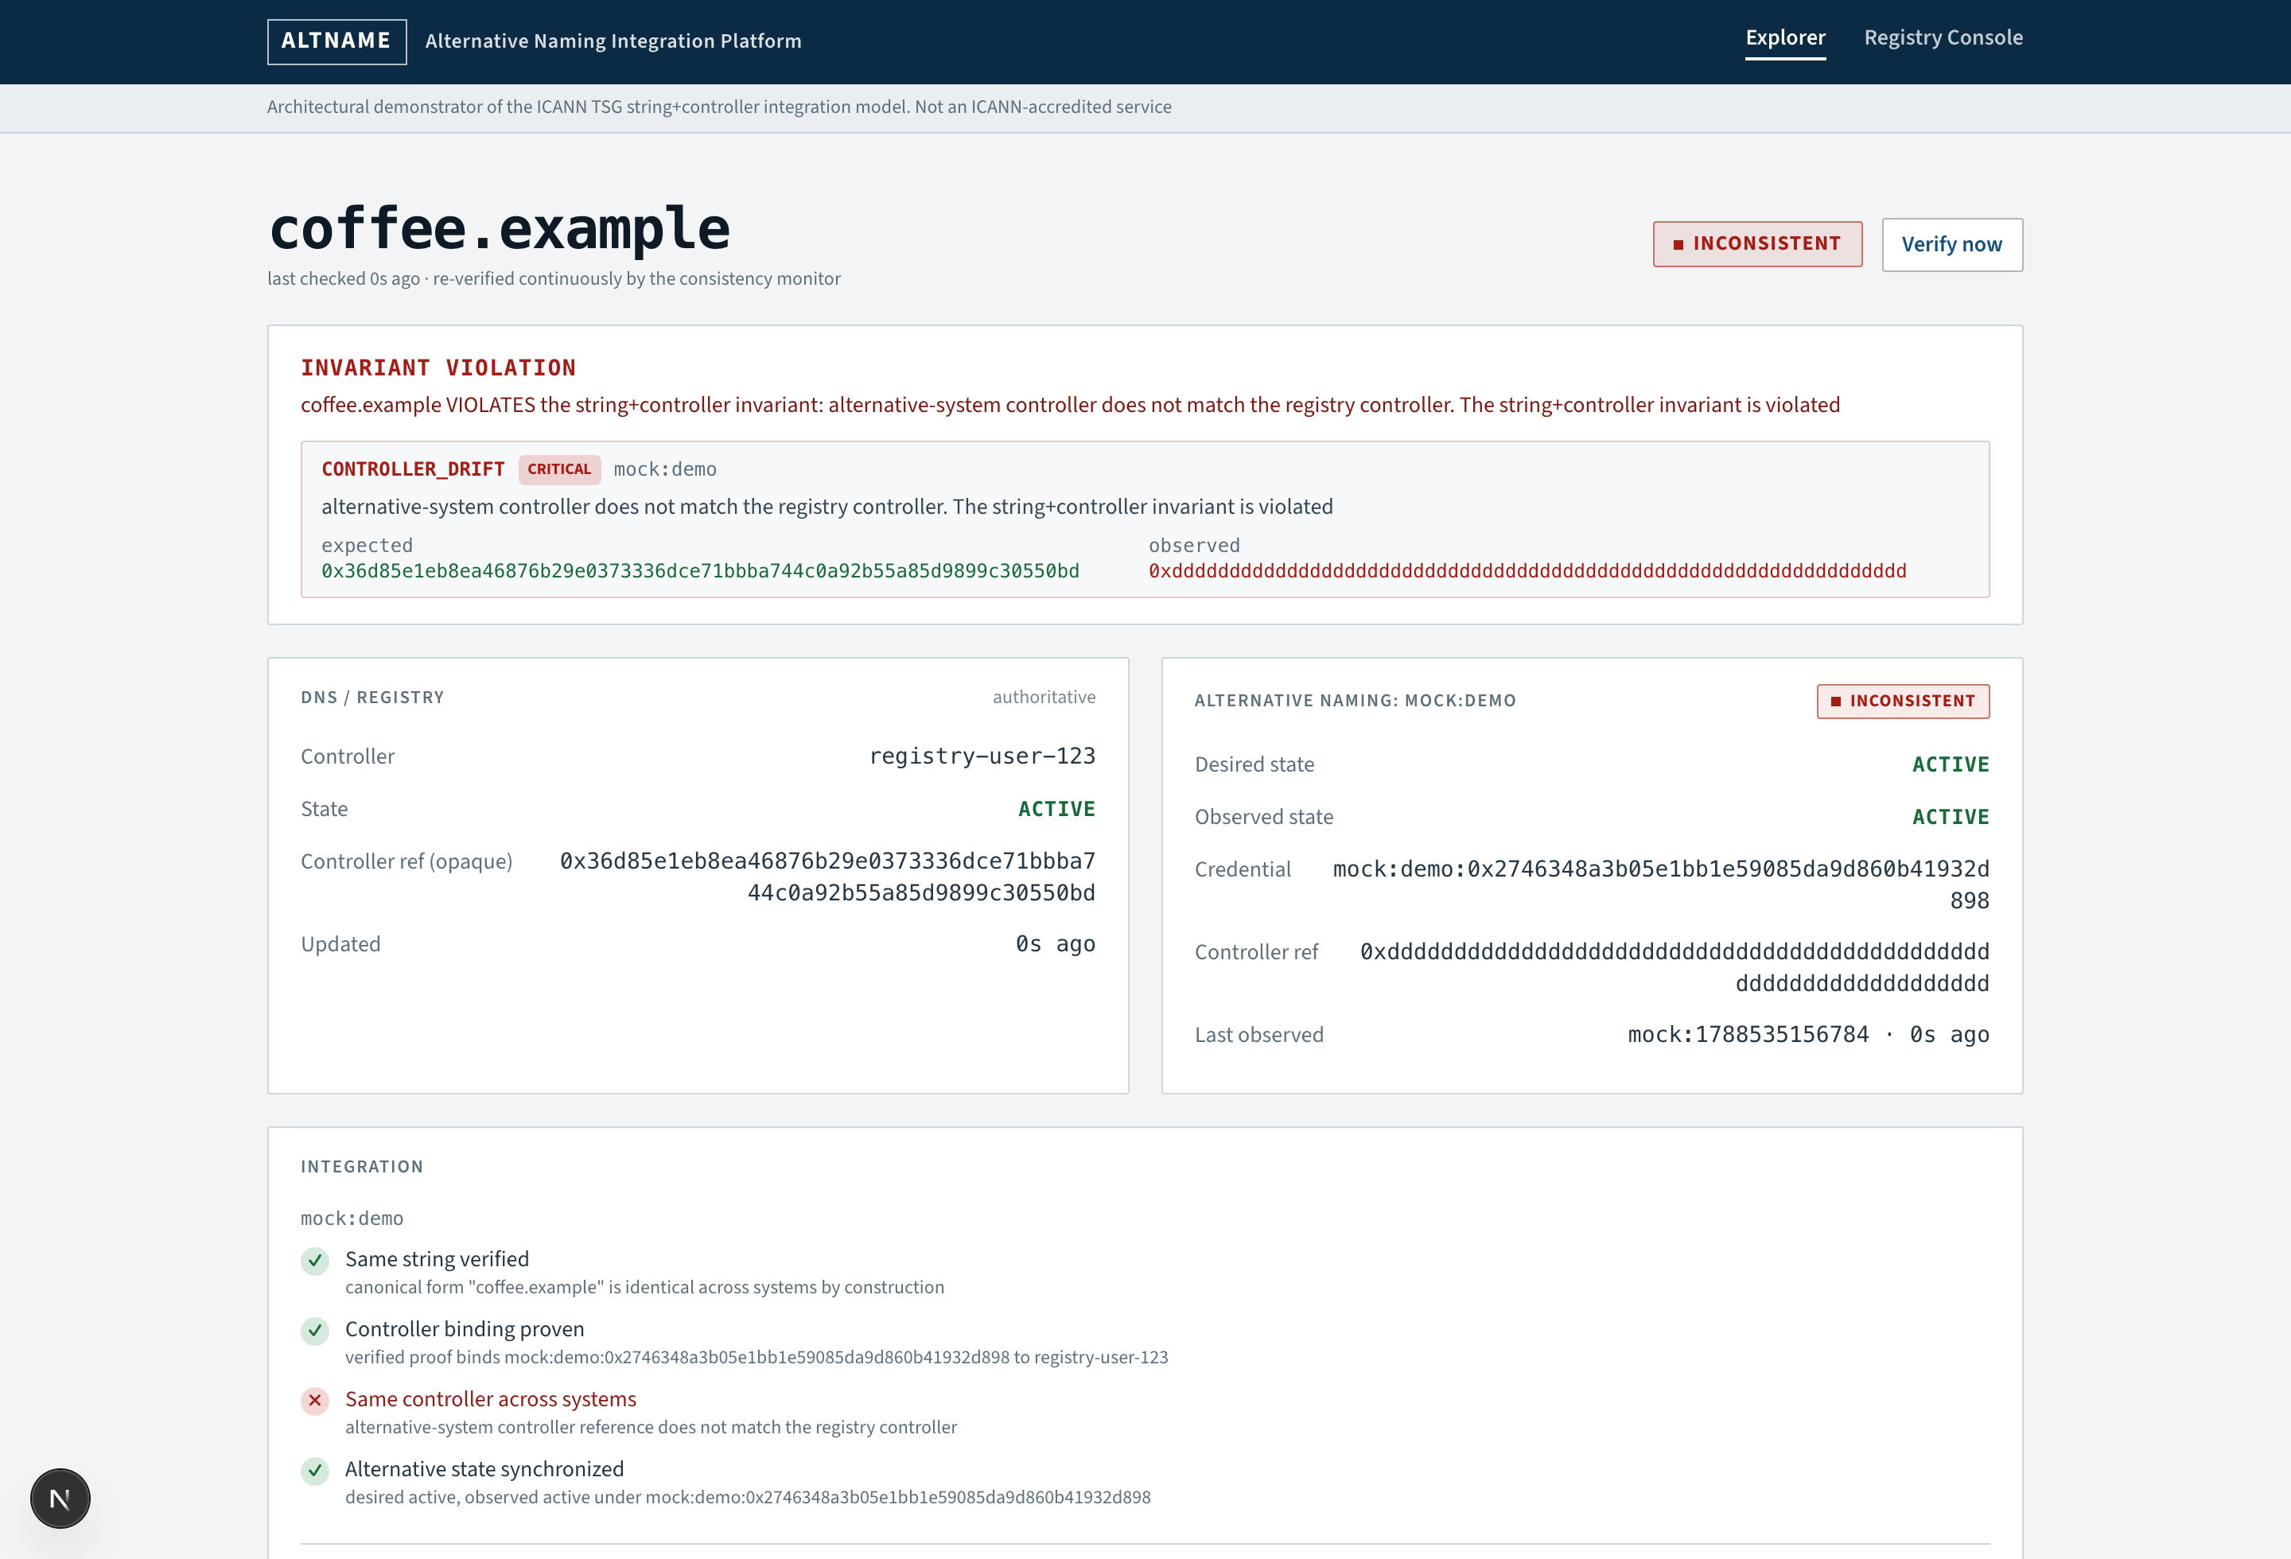This screenshot has height=1559, width=2291.
Task: Click the coffee.example domain heading
Action: [499, 228]
